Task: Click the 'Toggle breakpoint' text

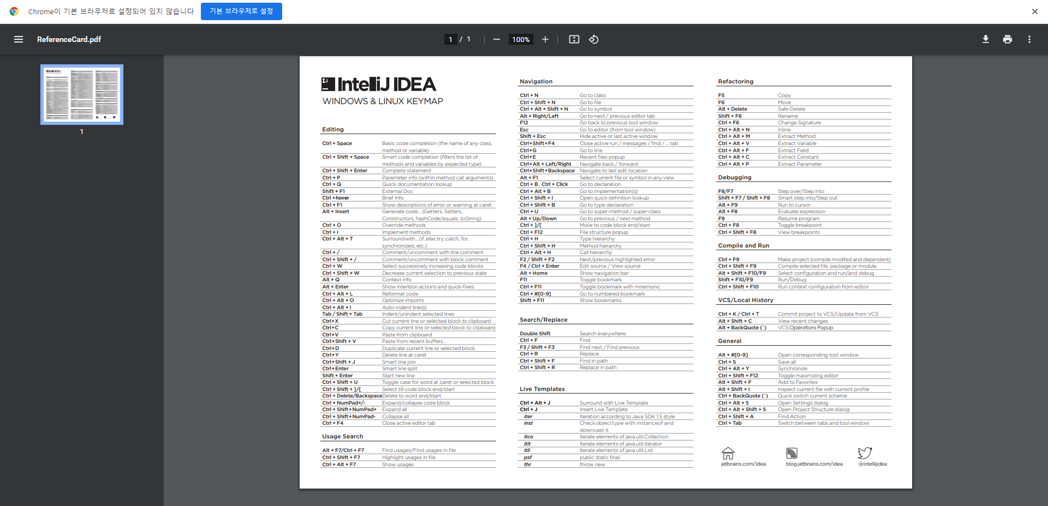Action: tap(800, 225)
